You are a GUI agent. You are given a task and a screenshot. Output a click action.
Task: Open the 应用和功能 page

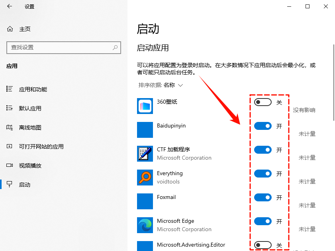33,89
